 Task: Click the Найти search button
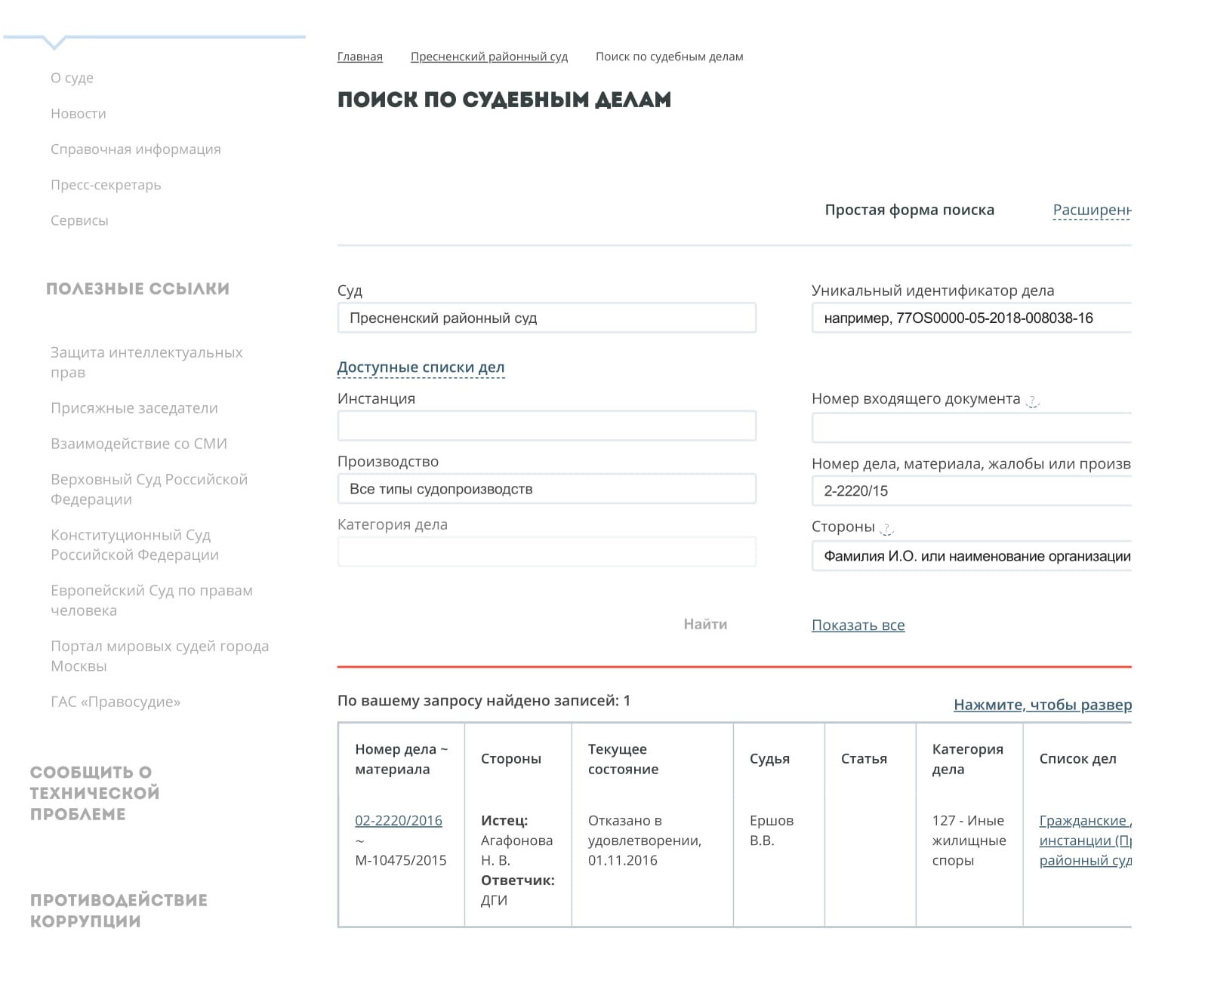705,624
